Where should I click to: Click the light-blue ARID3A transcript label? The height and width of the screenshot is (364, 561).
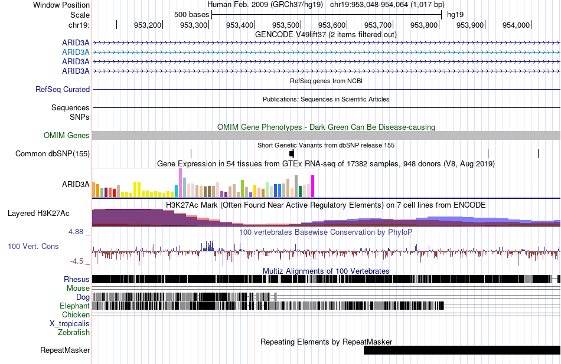pos(76,52)
